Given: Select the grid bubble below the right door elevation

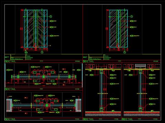Looking at the screenshot, I should click(124, 52).
